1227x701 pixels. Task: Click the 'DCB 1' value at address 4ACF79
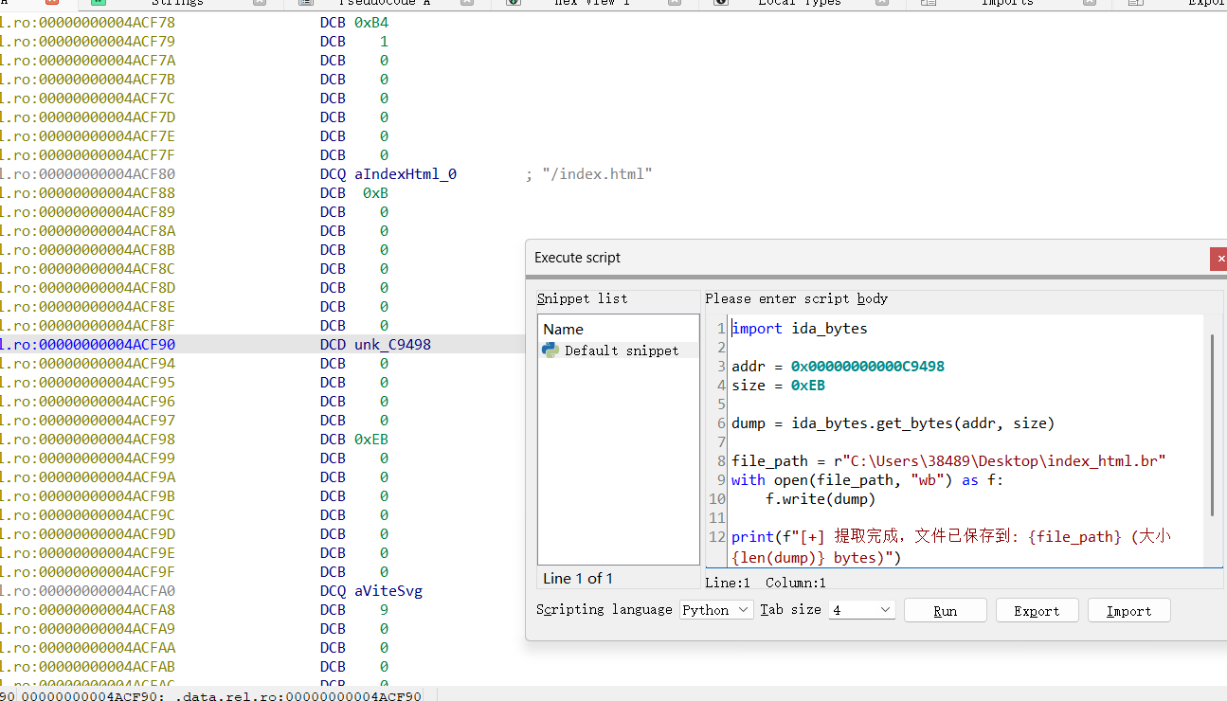384,42
